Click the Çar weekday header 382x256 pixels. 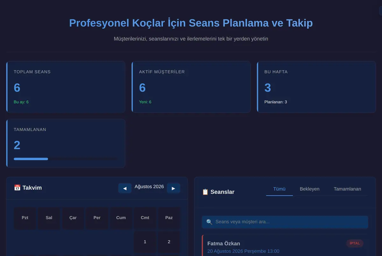pyautogui.click(x=73, y=218)
